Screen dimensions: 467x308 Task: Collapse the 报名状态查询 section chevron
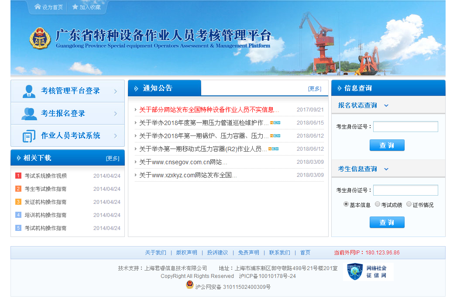click(x=386, y=105)
